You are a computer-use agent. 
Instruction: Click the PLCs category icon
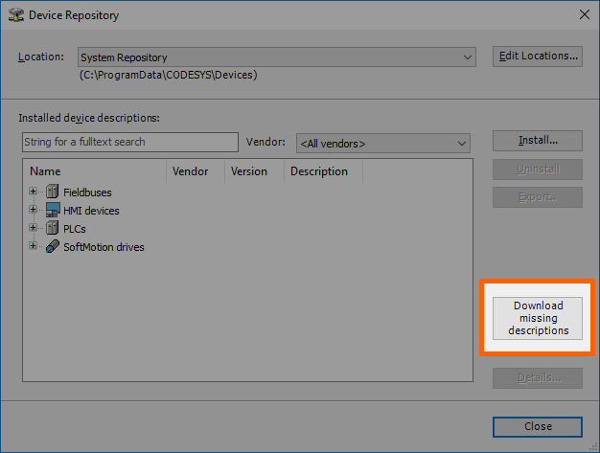click(x=52, y=229)
